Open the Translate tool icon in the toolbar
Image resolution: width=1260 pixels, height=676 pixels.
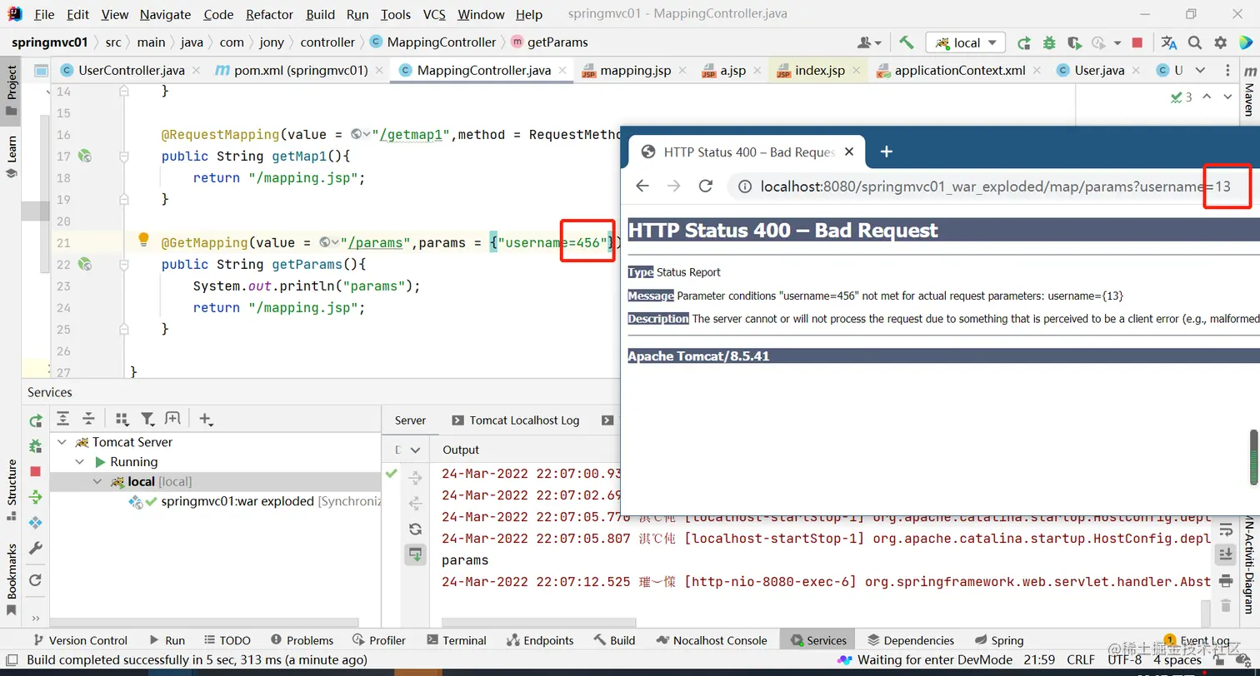tap(1169, 42)
